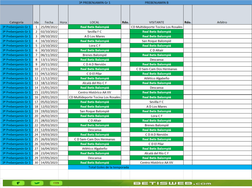The image size is (252, 188).
Task: Click the date cell 02/10/2022
Action: click(49, 32)
